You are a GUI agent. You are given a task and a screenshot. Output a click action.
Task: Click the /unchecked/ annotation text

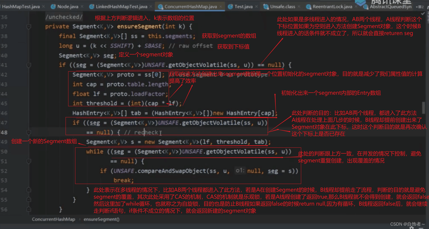64,17
